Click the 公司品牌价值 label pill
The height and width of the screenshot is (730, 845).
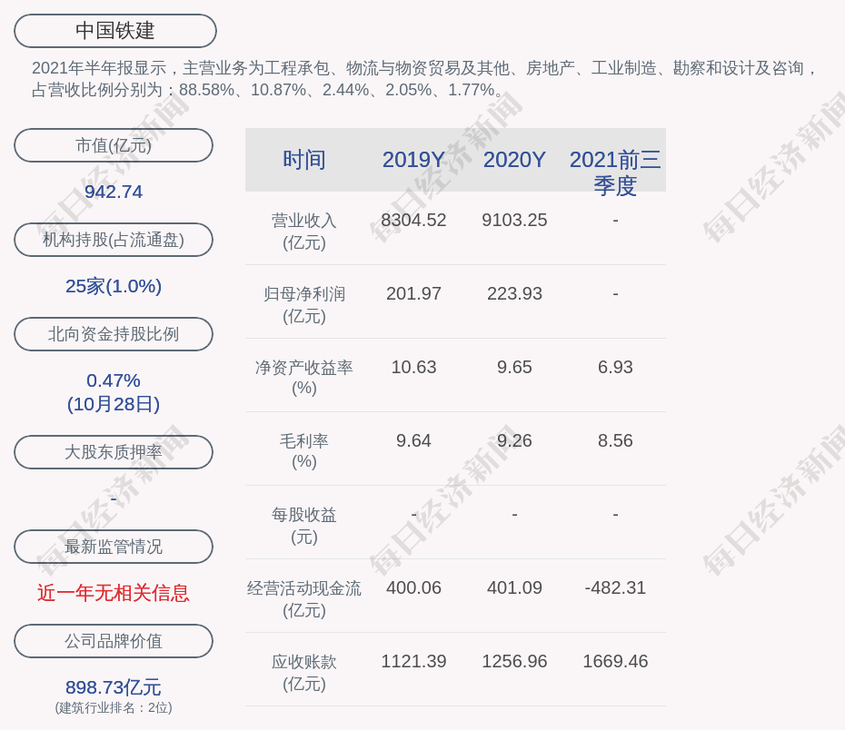pyautogui.click(x=114, y=641)
